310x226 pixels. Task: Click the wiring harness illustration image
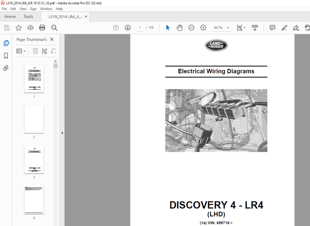tap(216, 121)
